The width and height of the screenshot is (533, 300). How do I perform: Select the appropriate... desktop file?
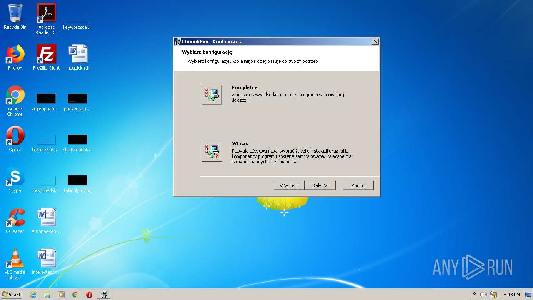click(46, 102)
